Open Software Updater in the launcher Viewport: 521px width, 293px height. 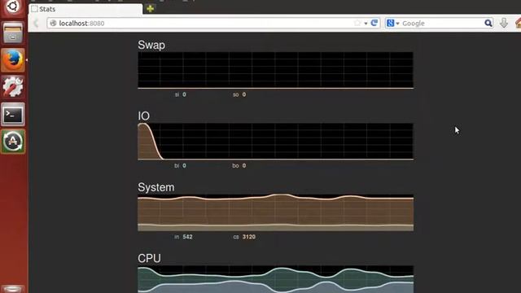pos(13,142)
